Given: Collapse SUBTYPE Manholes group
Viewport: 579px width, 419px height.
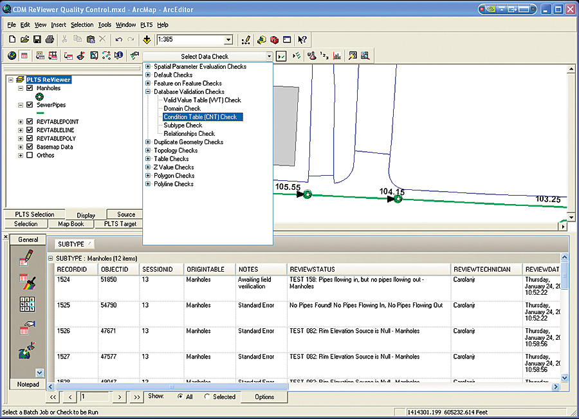Looking at the screenshot, I should coord(51,258).
